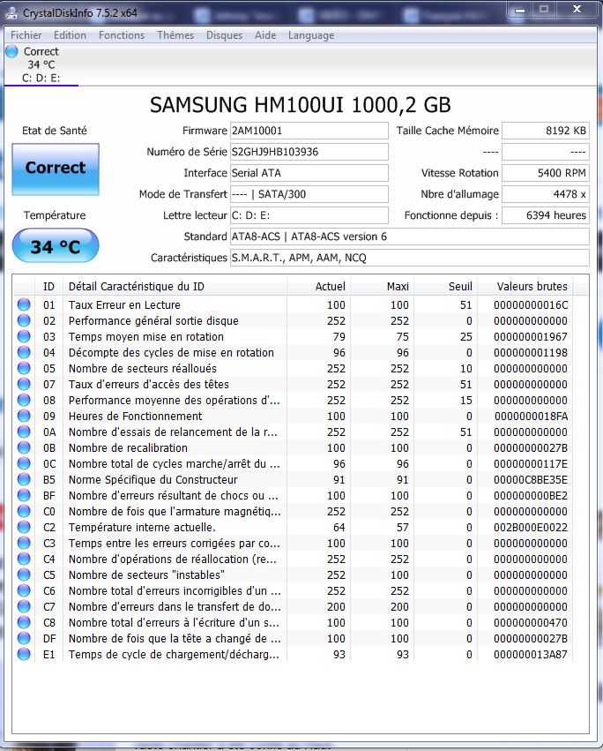
Task: Click status orb for row ID C3
Action: point(24,543)
